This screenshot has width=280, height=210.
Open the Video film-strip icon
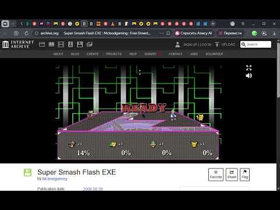click(x=61, y=44)
